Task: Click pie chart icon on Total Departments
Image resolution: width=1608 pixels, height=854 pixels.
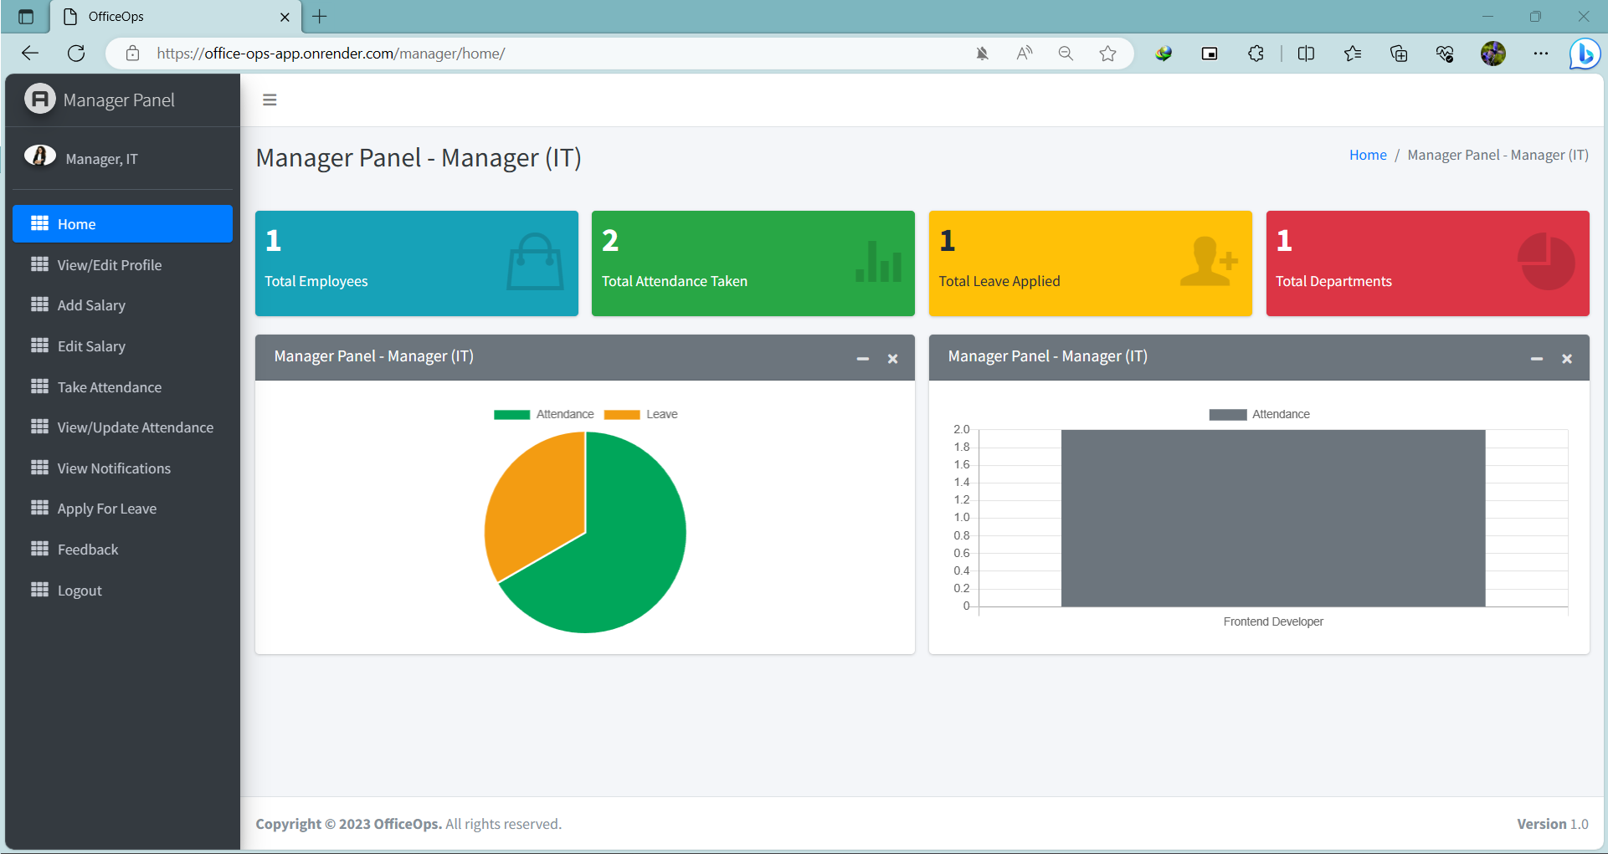Action: (1546, 262)
